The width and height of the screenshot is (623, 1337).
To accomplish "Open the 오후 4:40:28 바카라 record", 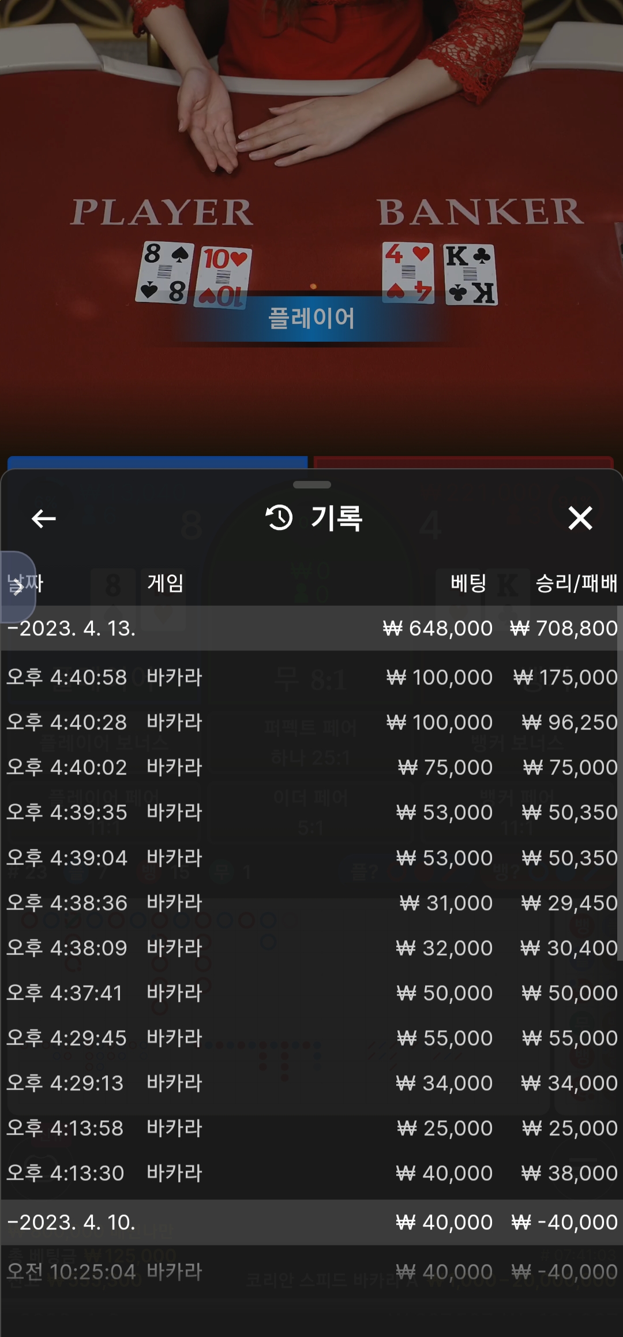I will tap(311, 722).
